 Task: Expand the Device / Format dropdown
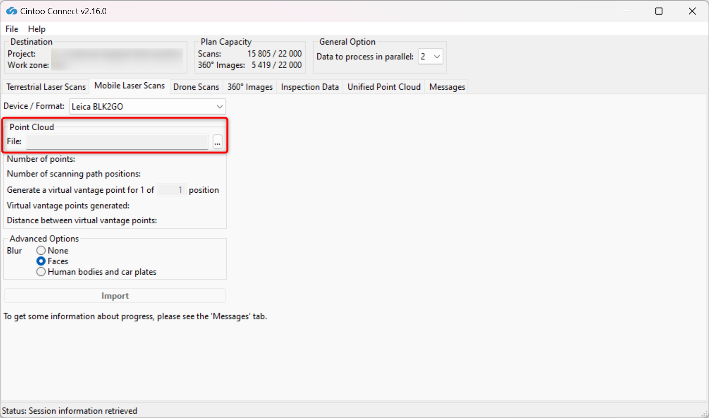click(x=148, y=106)
